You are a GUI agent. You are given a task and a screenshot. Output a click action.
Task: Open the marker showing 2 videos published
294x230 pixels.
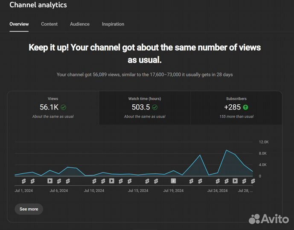click(x=173, y=181)
